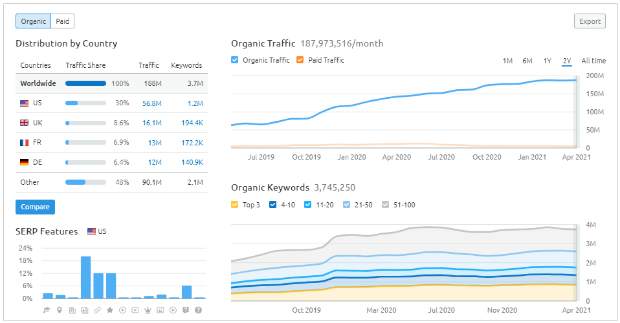The image size is (620, 323).
Task: Click the Countries column header
Action: pyautogui.click(x=36, y=65)
